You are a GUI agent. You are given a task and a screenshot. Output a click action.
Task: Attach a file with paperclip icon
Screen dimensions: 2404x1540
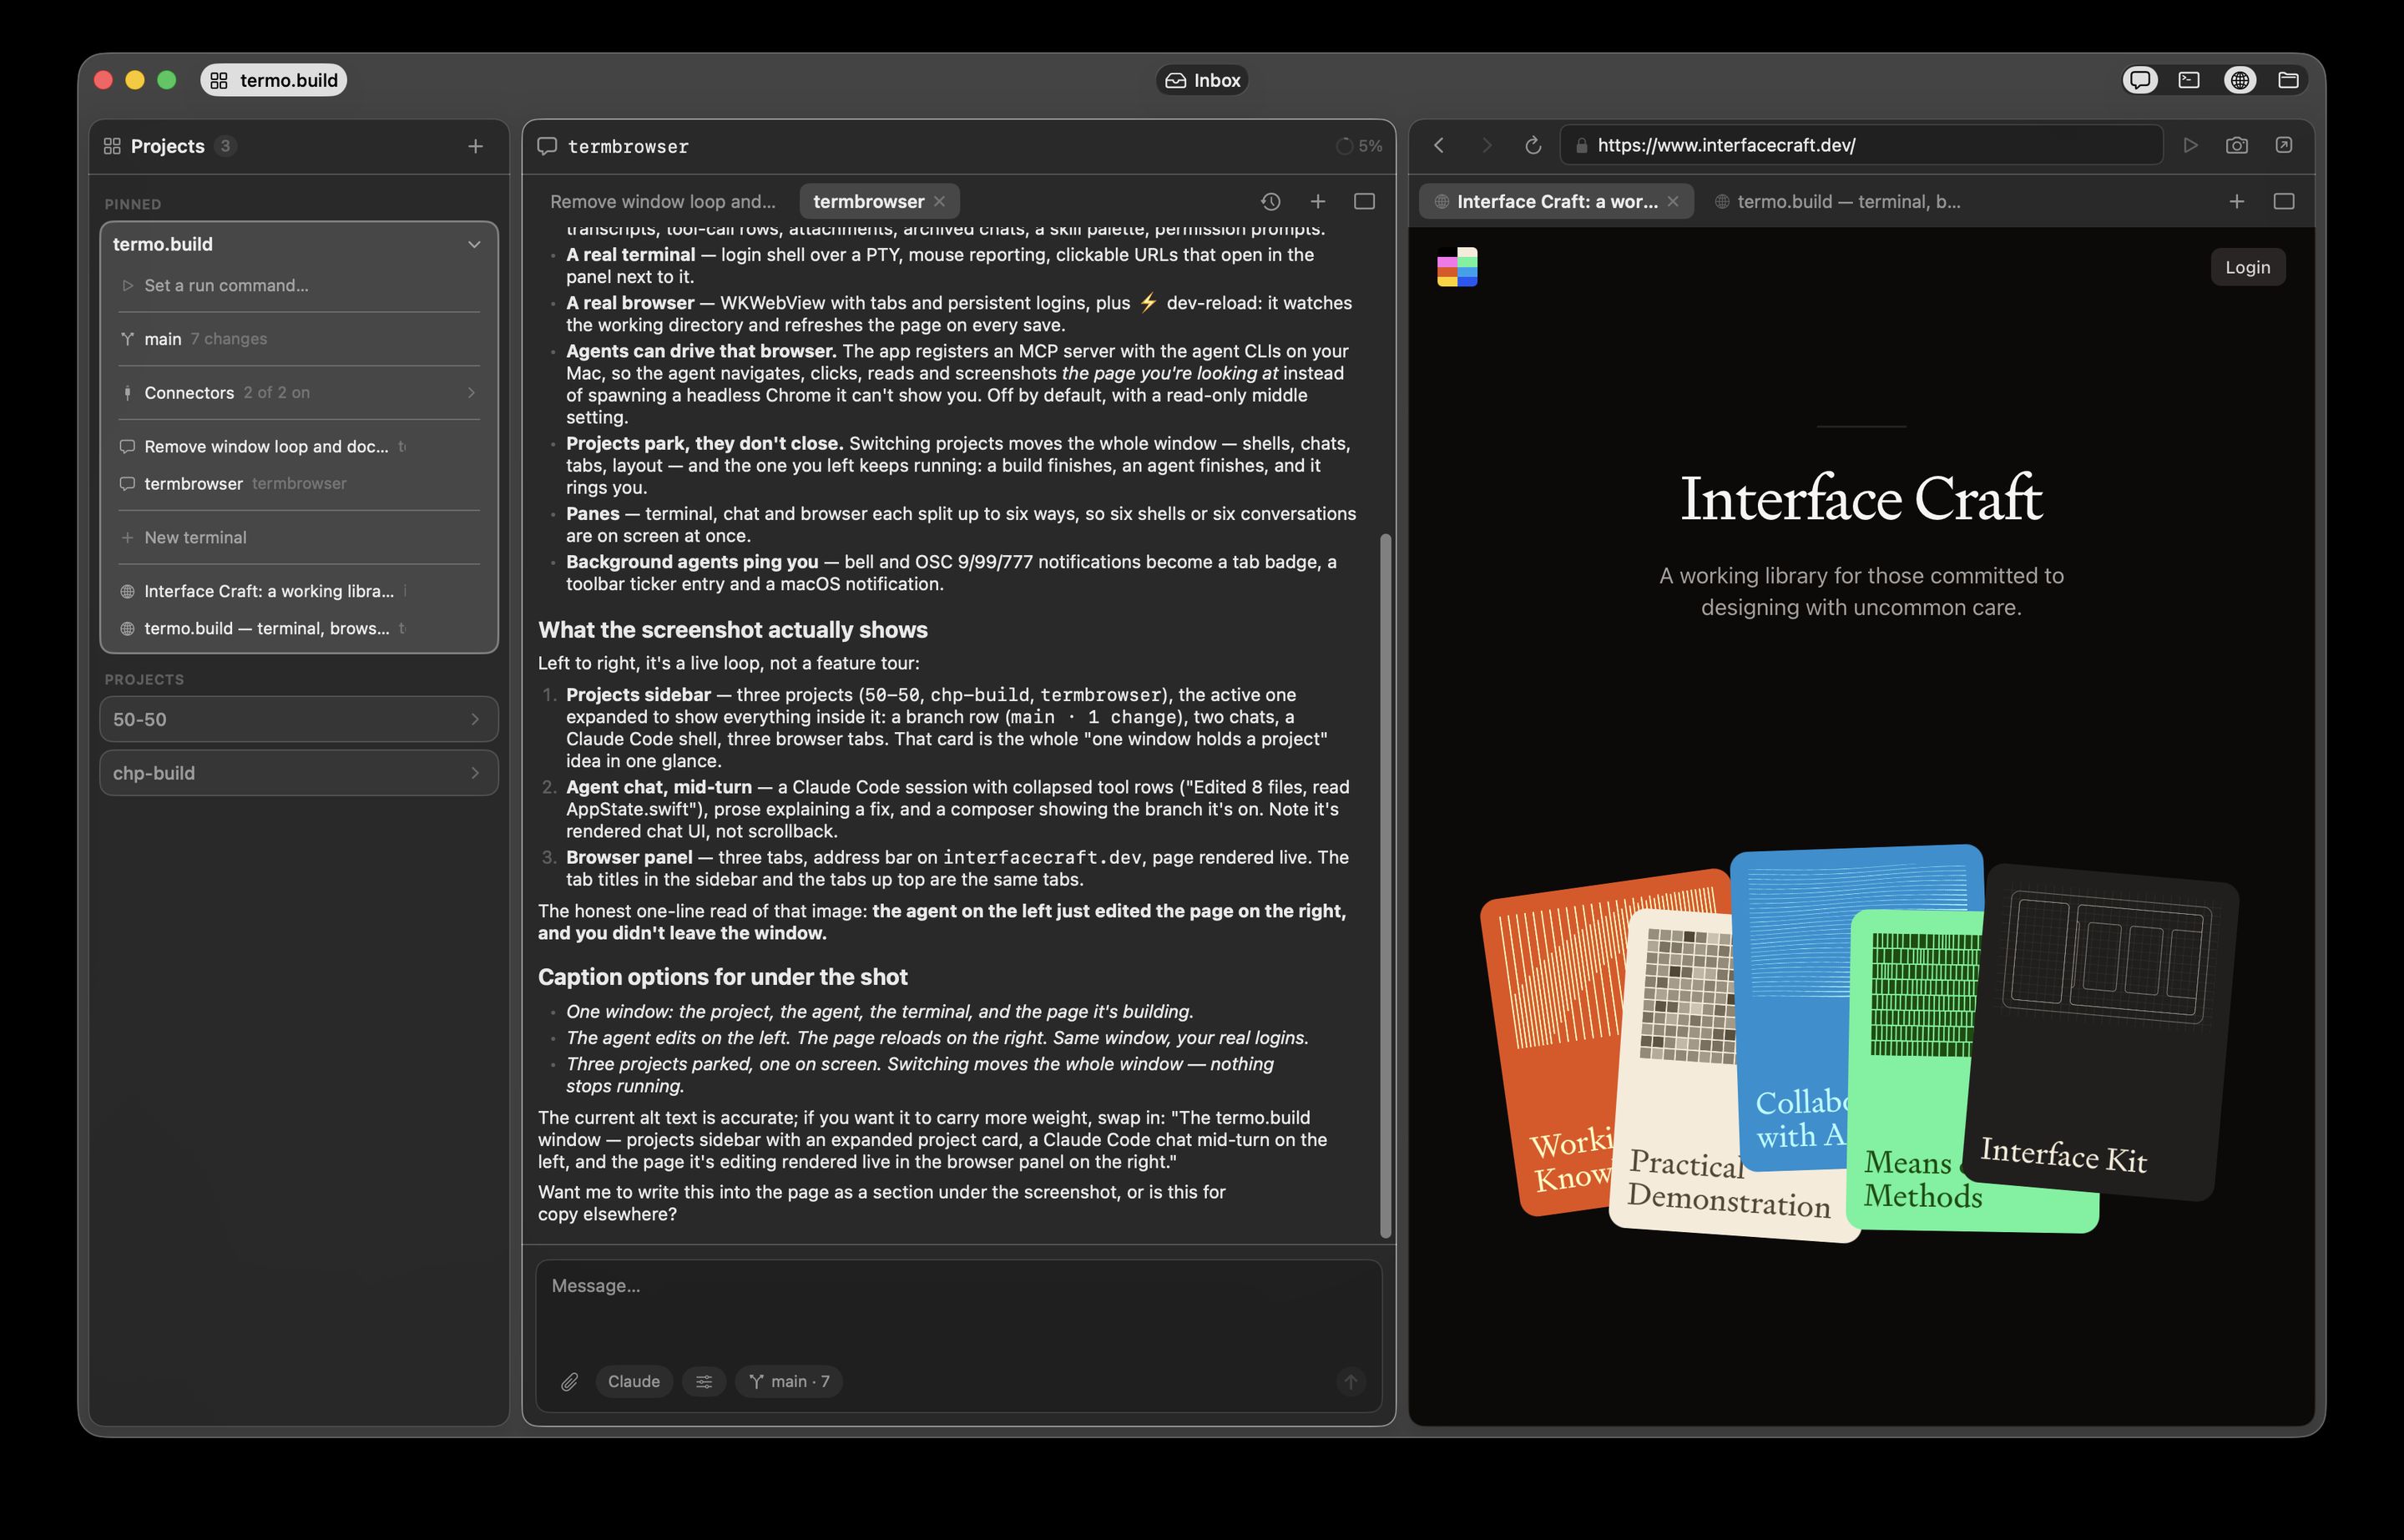point(569,1381)
